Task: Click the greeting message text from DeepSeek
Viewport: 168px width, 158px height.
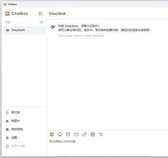Action: tap(104, 28)
